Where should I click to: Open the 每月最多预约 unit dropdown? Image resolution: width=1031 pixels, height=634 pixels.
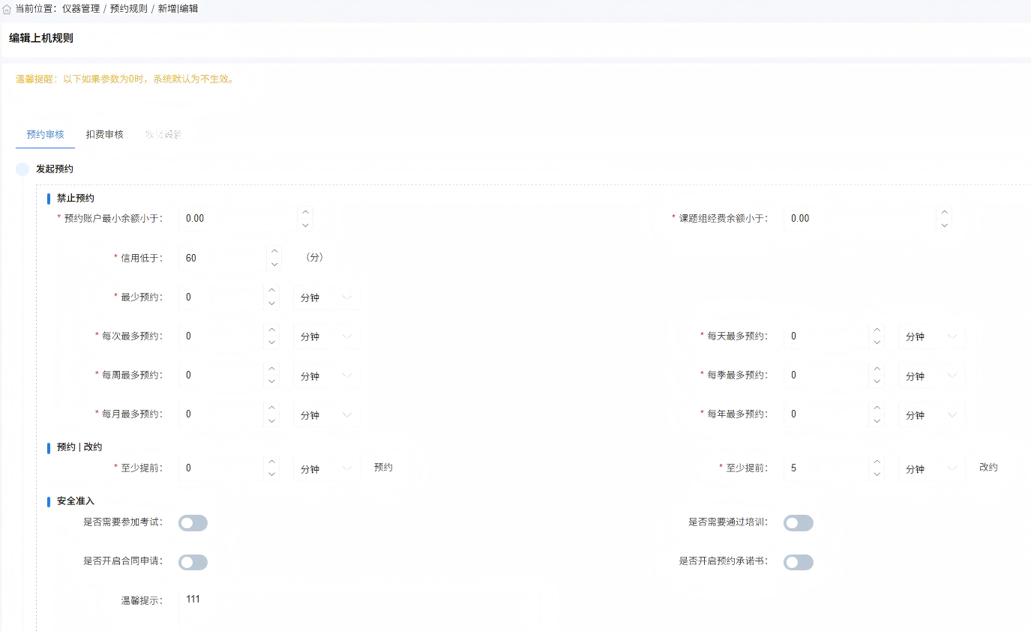click(x=326, y=414)
